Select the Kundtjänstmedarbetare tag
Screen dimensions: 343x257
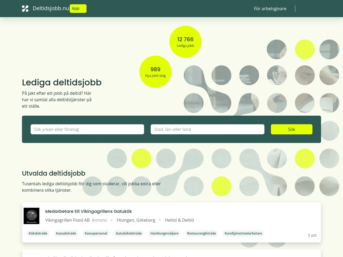(x=243, y=233)
